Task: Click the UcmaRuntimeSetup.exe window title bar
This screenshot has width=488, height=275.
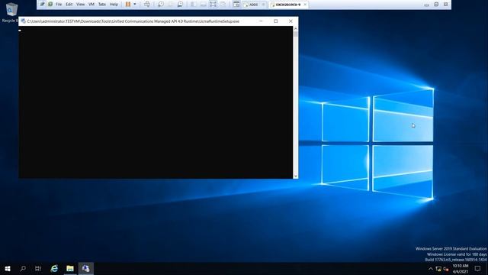Action: pyautogui.click(x=133, y=21)
